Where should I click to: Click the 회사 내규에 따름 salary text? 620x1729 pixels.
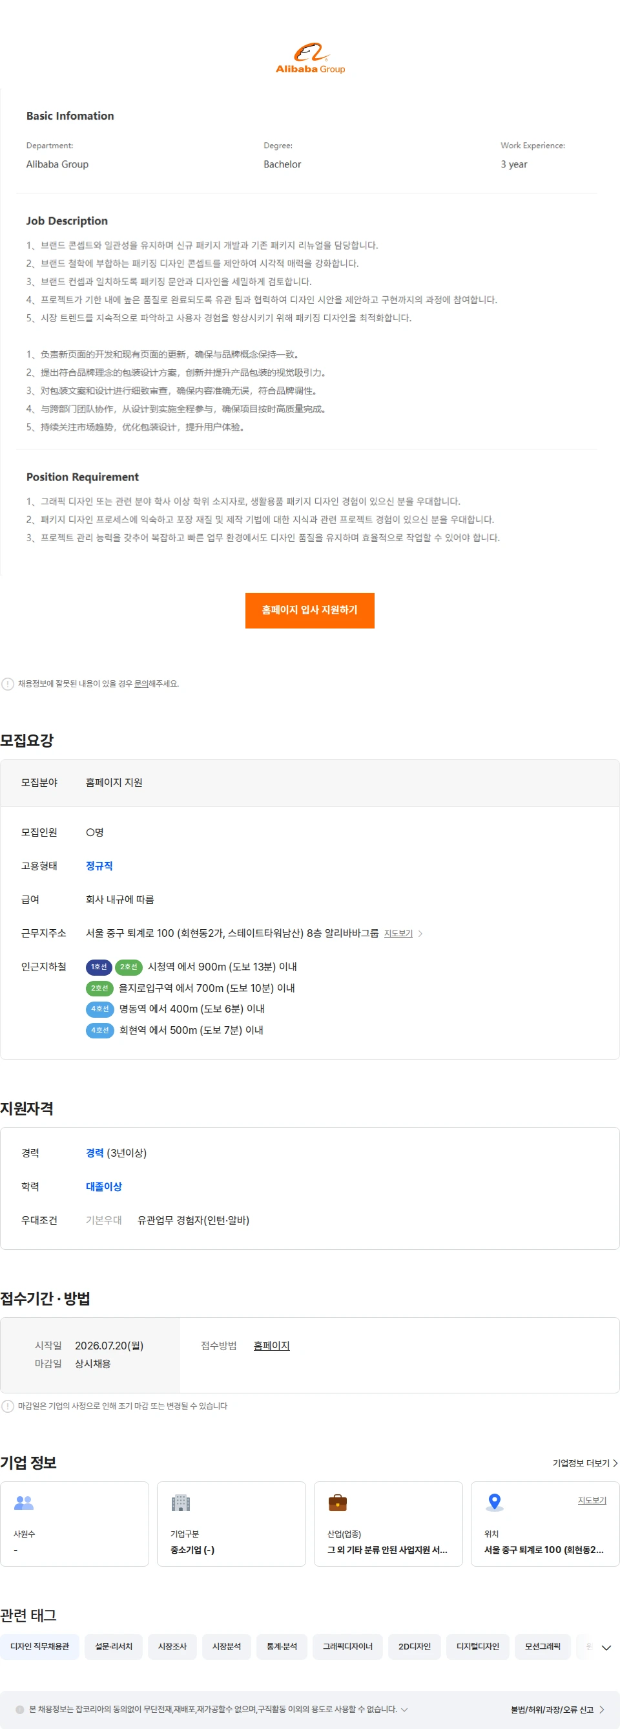120,899
